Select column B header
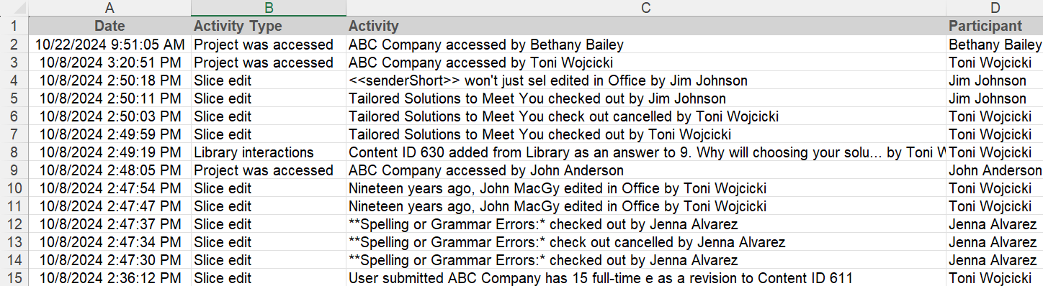Image resolution: width=1043 pixels, height=286 pixels. click(269, 8)
